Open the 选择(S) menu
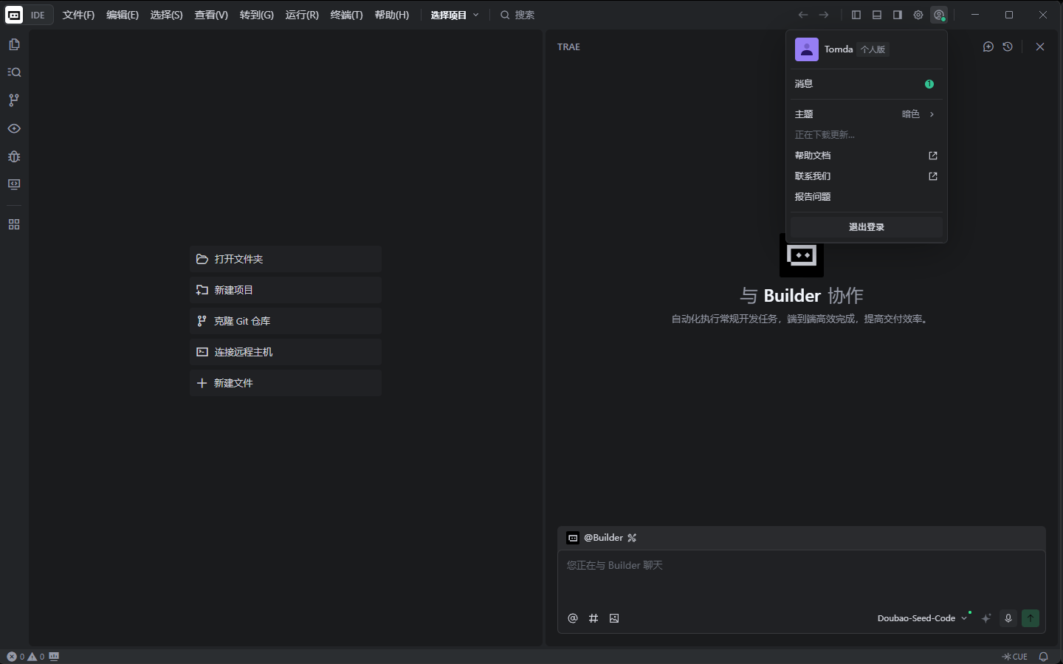The height and width of the screenshot is (664, 1063). click(167, 15)
